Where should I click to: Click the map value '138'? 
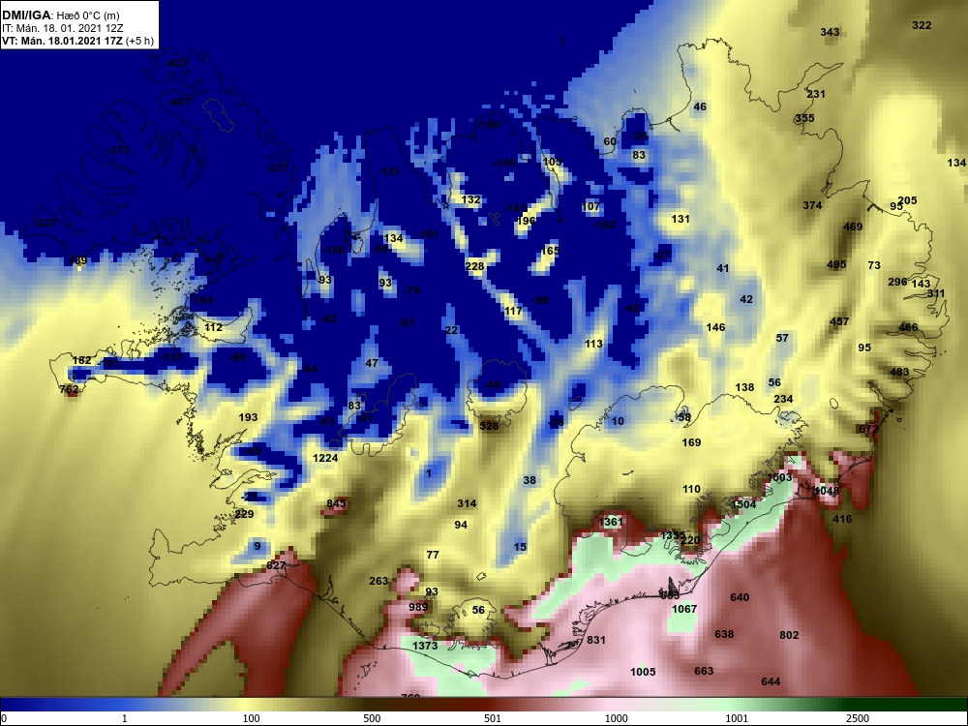tap(744, 388)
